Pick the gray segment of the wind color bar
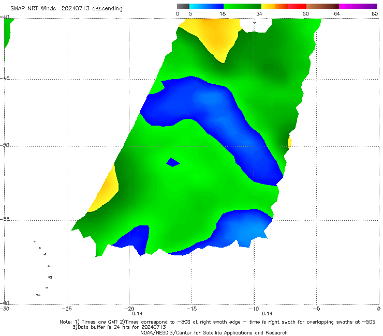Viewport: 383px width, 336px height. pos(183,6)
